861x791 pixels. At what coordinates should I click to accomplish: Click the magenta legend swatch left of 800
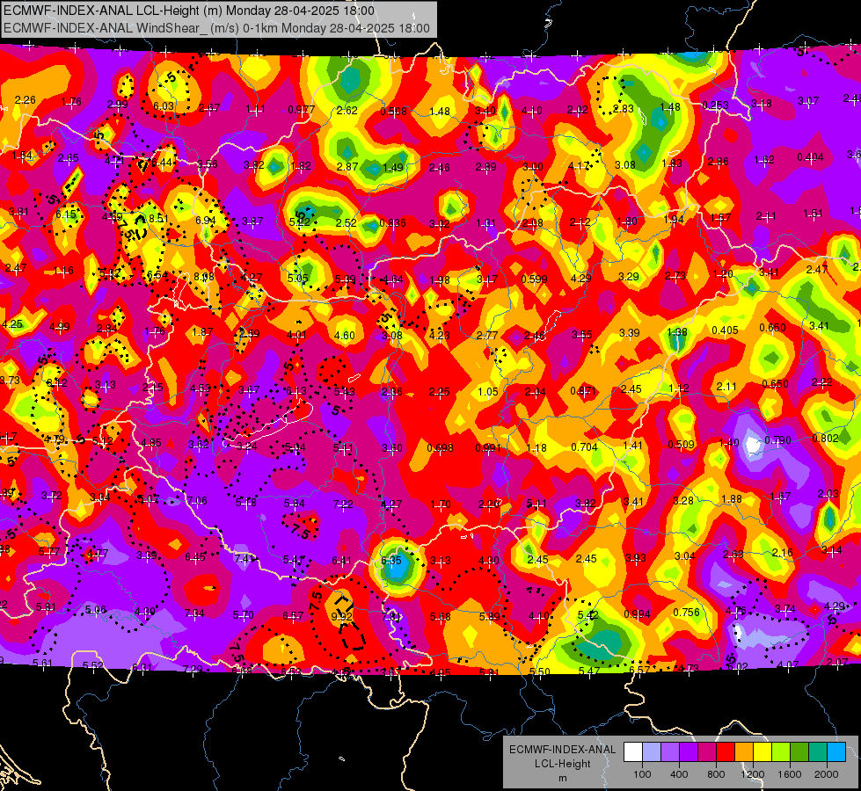pos(707,752)
